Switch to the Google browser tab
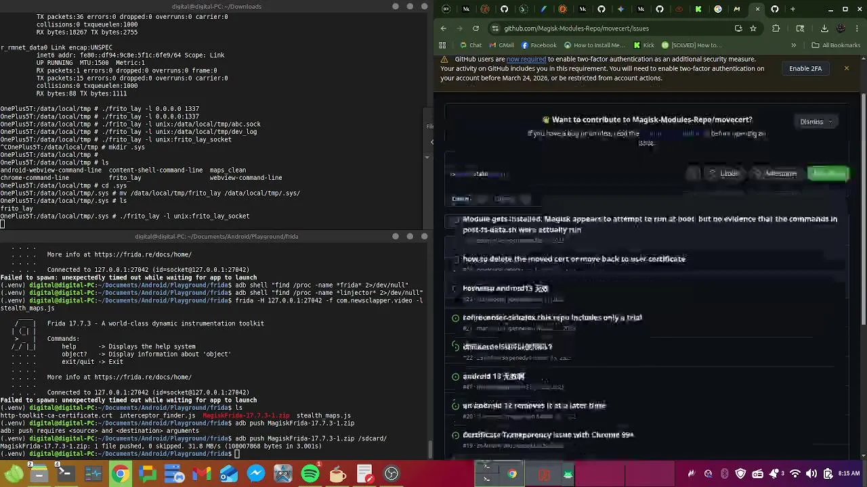The height and width of the screenshot is (487, 867). 718,9
